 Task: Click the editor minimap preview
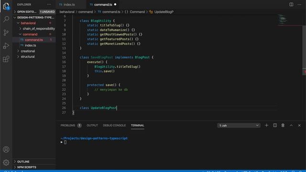(283, 20)
